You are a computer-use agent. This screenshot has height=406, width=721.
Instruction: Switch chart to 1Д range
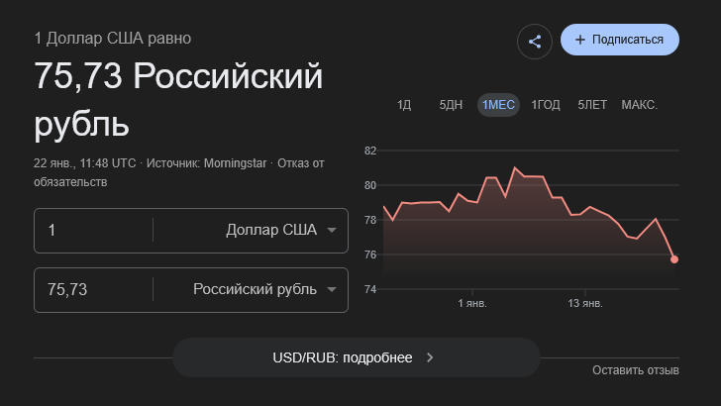point(403,105)
